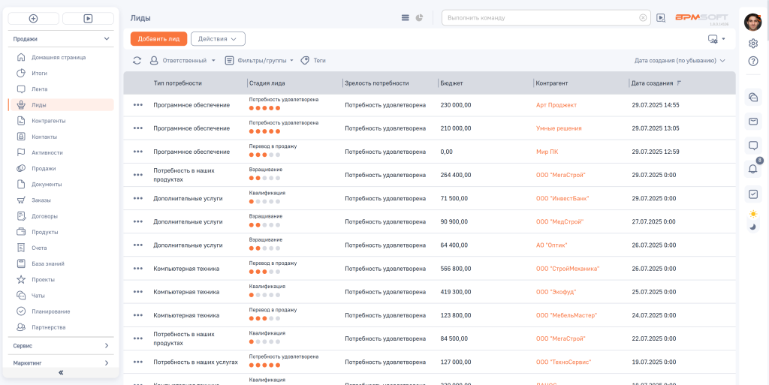Click the refresh list icon
Screen dimensions: 769x385
(137, 60)
